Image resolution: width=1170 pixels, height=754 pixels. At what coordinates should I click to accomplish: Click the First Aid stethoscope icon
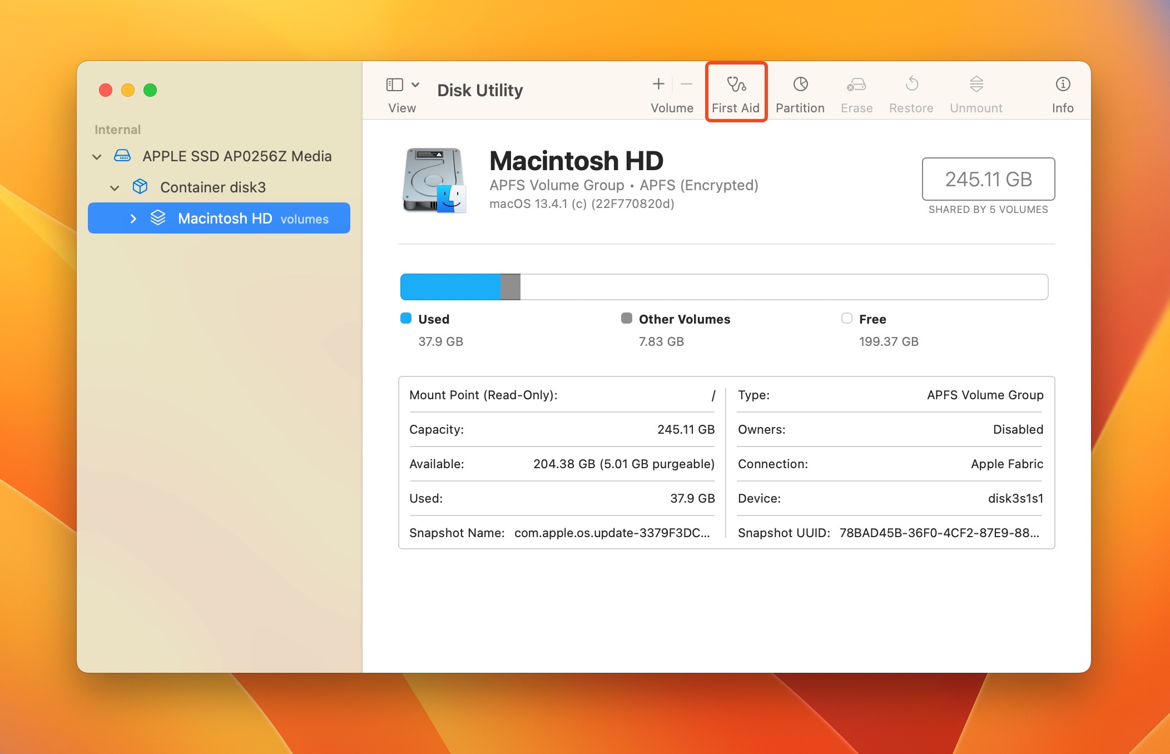736,85
